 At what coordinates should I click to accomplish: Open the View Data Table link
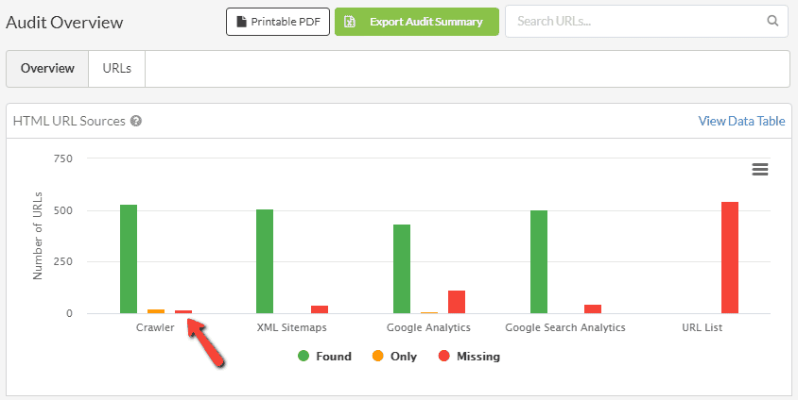pyautogui.click(x=741, y=121)
